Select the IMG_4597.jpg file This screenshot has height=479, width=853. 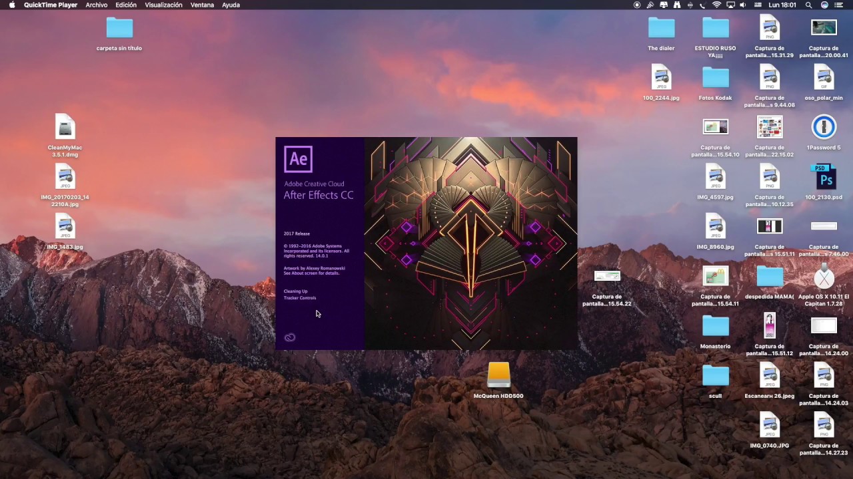715,176
